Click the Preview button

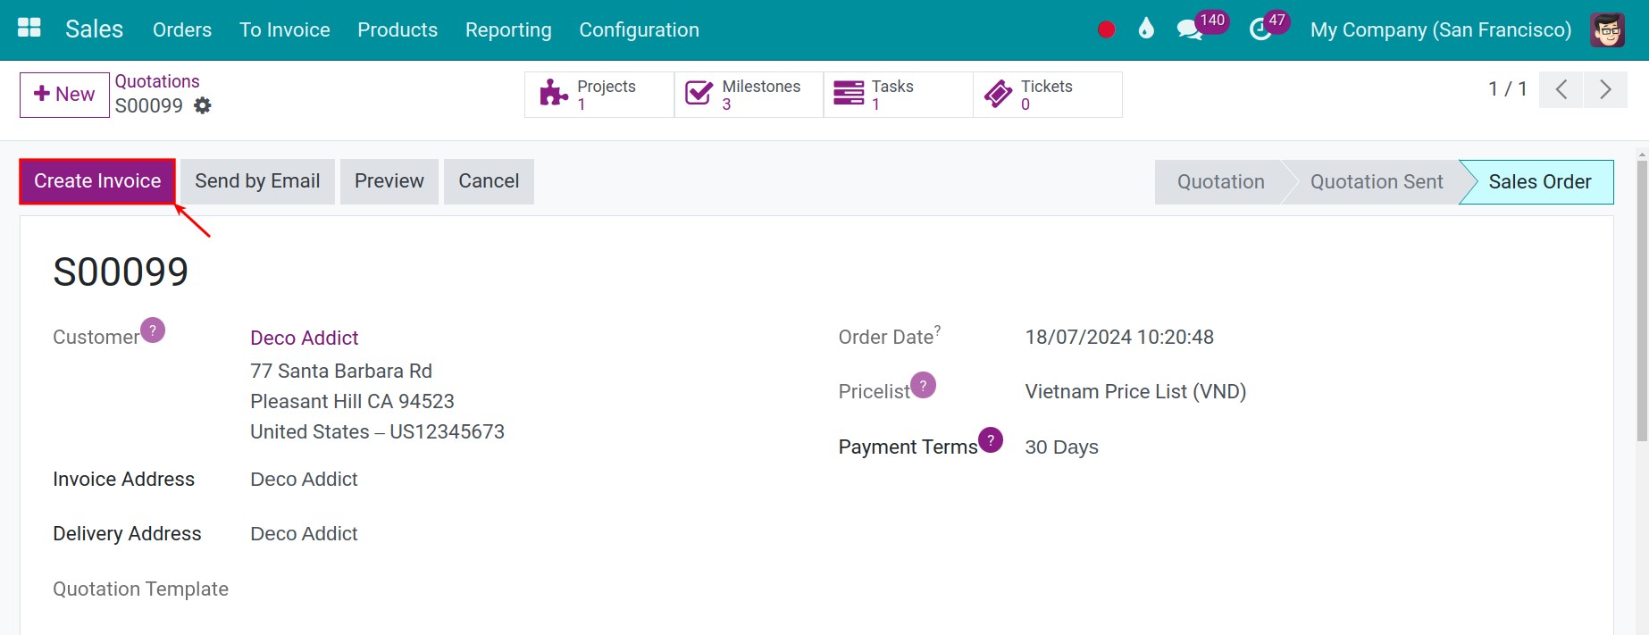(x=389, y=181)
